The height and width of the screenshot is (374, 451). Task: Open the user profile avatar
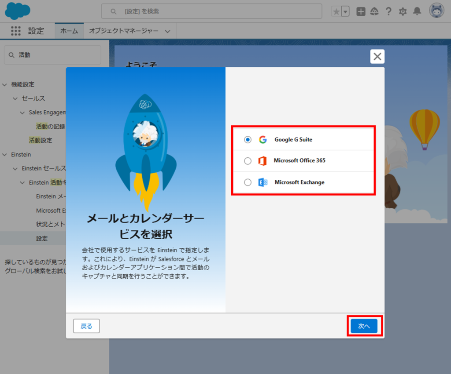click(x=436, y=11)
